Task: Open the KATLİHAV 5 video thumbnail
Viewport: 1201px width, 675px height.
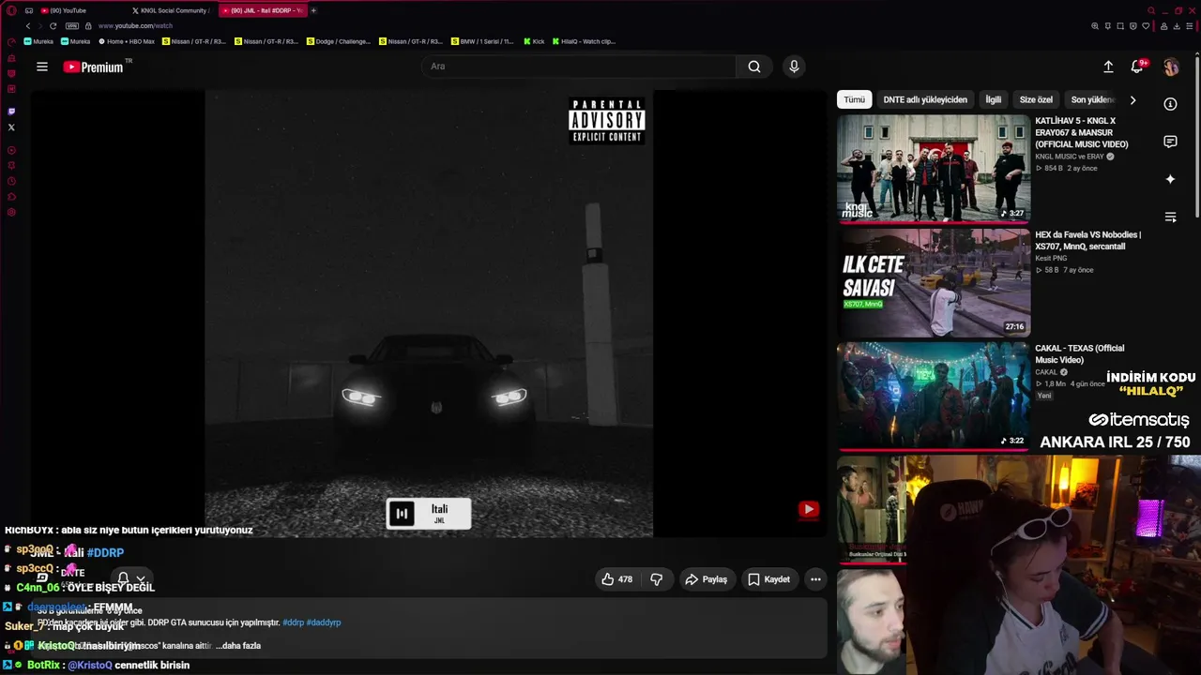Action: click(x=934, y=169)
